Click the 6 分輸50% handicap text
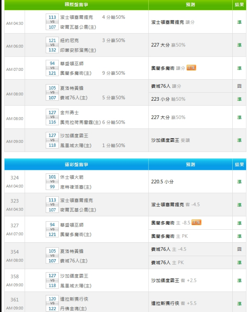Image resolution: width=248 pixels, height=312 pixels. (114, 122)
